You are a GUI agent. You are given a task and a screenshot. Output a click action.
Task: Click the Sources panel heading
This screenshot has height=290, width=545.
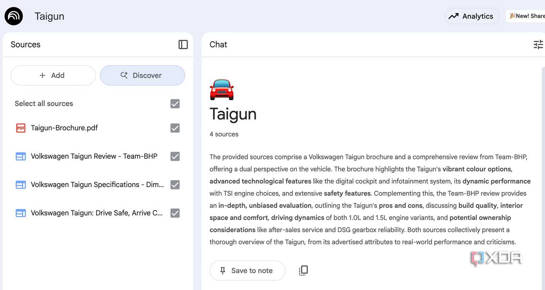pos(25,45)
